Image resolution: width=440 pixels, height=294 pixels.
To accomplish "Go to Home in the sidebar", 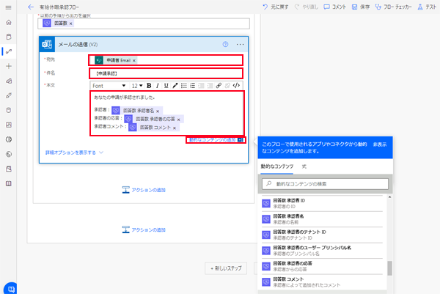I will point(9,22).
